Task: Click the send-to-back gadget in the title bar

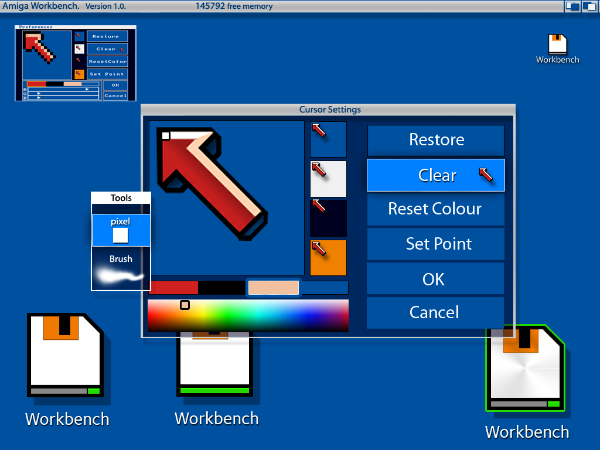Action: pos(572,6)
